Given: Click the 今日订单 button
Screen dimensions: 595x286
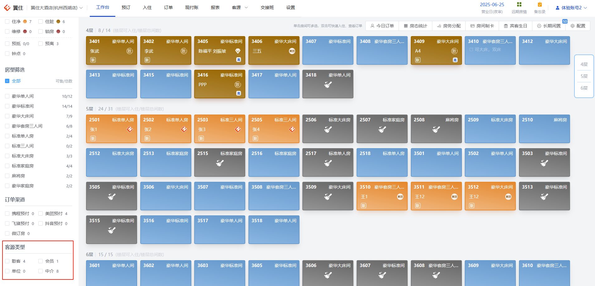Looking at the screenshot, I should pyautogui.click(x=382, y=26).
